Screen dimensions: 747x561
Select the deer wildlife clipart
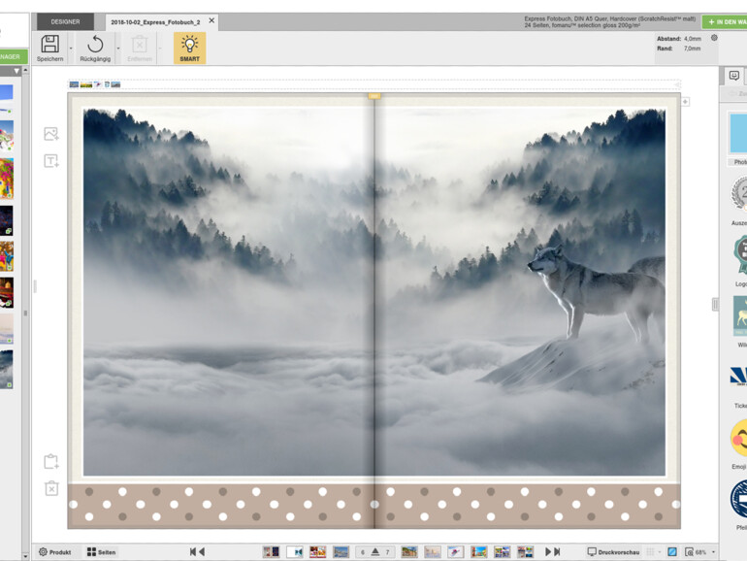click(740, 315)
